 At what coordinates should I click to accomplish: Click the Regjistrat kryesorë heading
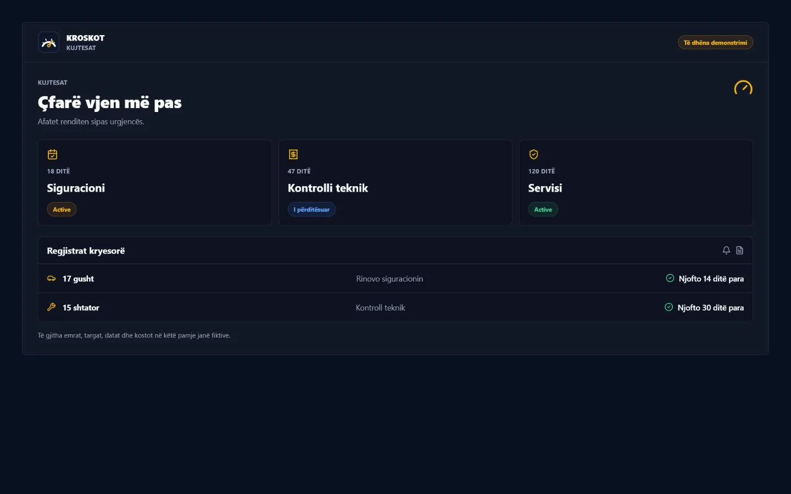tap(86, 251)
